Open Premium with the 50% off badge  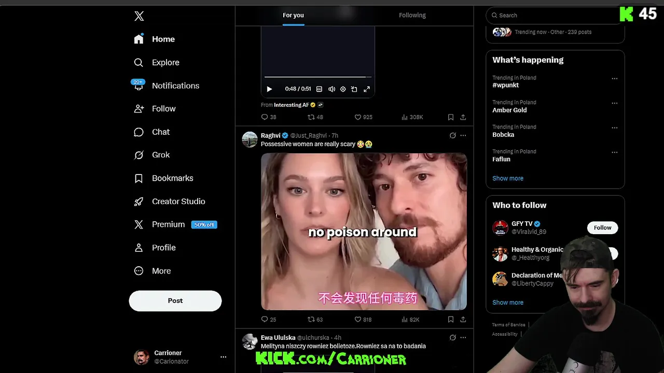[175, 224]
